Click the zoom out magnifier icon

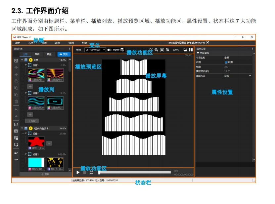coord(167,50)
